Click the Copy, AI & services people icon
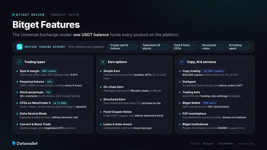Image resolution: width=267 pixels, height=150 pixels. (x=182, y=62)
